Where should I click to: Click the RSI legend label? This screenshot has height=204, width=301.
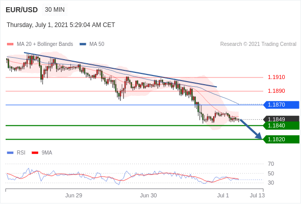pyautogui.click(x=21, y=153)
